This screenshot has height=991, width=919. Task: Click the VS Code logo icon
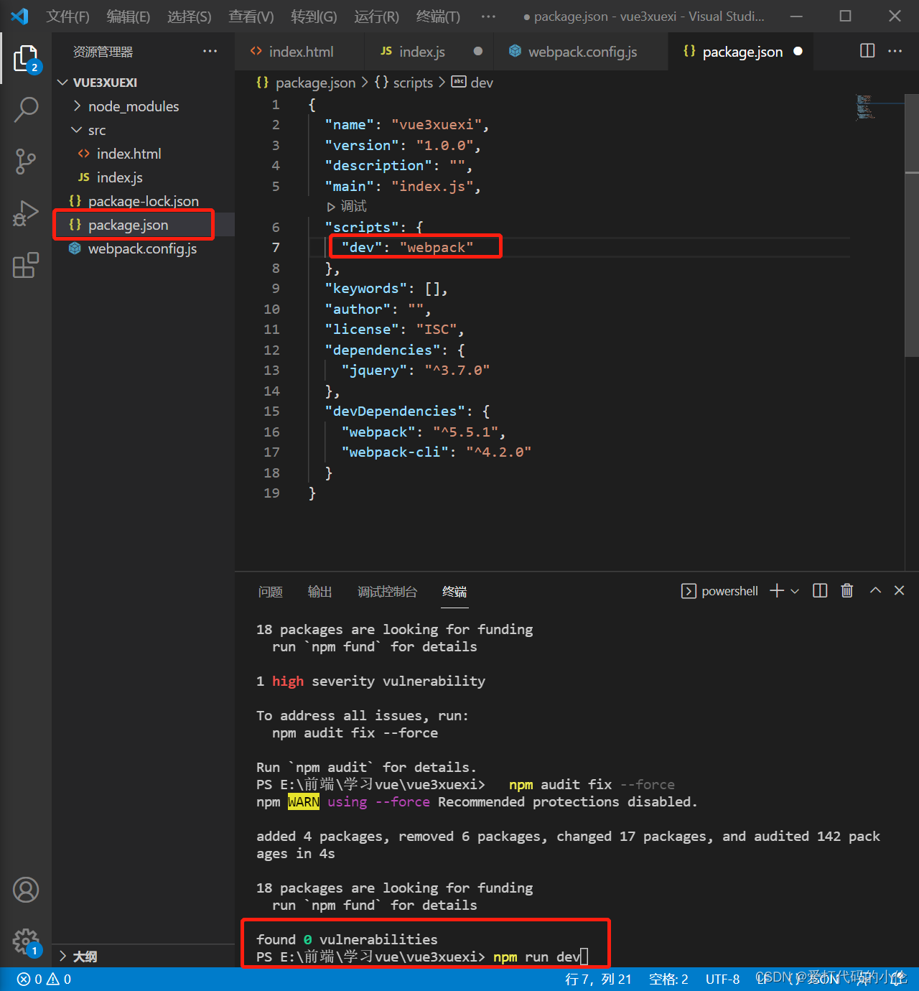pyautogui.click(x=19, y=16)
